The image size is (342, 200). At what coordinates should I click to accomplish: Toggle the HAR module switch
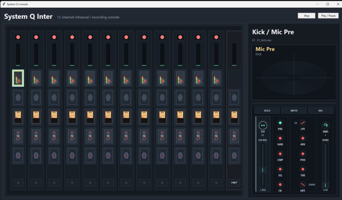pyautogui.click(x=280, y=138)
